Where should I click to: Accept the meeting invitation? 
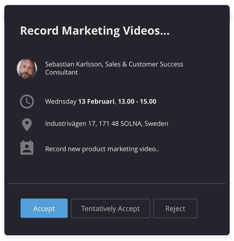tap(44, 208)
